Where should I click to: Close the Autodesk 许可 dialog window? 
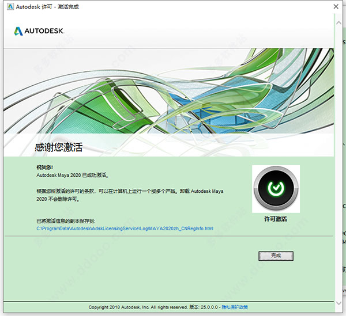click(336, 6)
